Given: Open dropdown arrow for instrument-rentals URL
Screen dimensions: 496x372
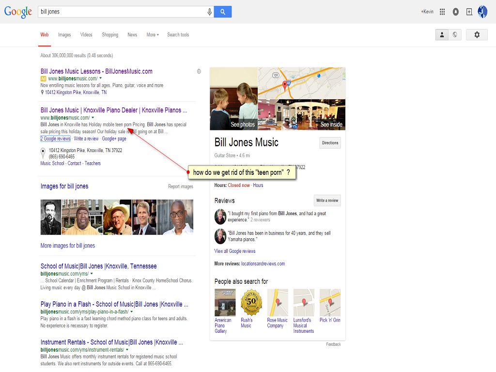Looking at the screenshot, I should point(127,350).
